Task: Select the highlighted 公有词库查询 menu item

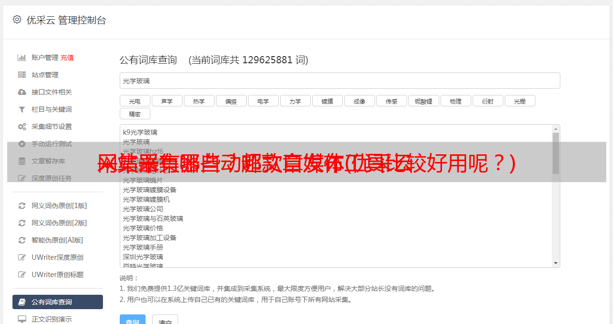Action: [57, 302]
